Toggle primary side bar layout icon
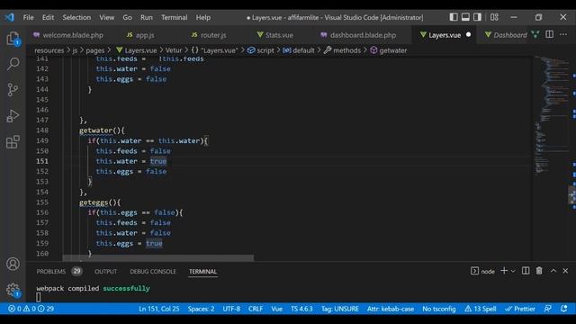Image resolution: width=576 pixels, height=324 pixels. (454, 17)
